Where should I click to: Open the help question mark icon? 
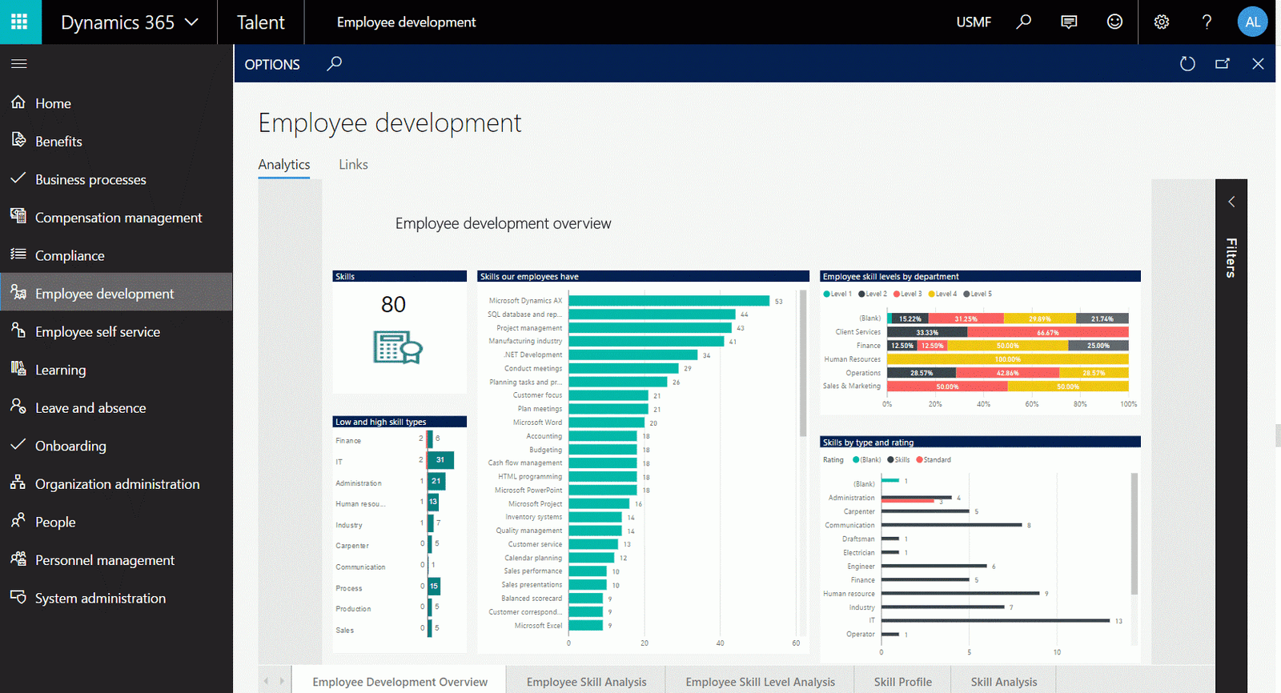click(x=1207, y=22)
